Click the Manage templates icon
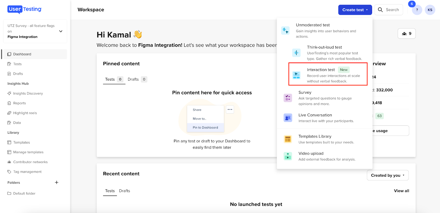 pyautogui.click(x=9, y=152)
